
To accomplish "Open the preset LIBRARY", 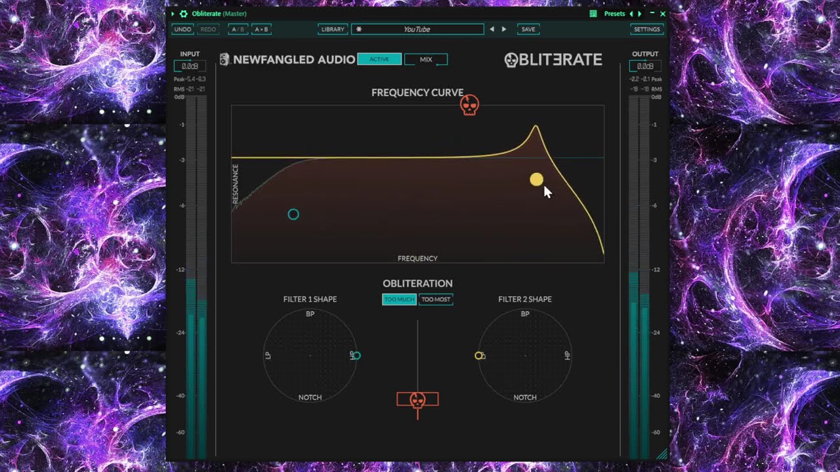I will pos(333,29).
